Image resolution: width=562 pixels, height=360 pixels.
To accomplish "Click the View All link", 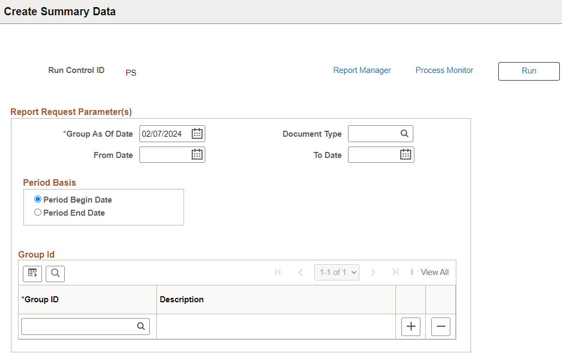I will click(435, 272).
